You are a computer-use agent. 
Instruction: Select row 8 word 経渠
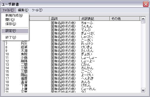coord(24,47)
